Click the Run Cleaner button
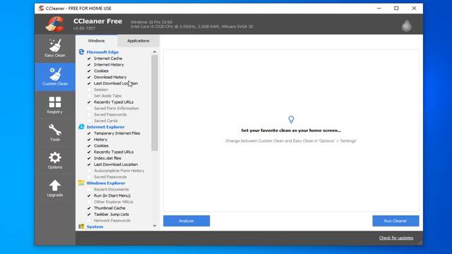This screenshot has height=254, width=452. pos(395,221)
